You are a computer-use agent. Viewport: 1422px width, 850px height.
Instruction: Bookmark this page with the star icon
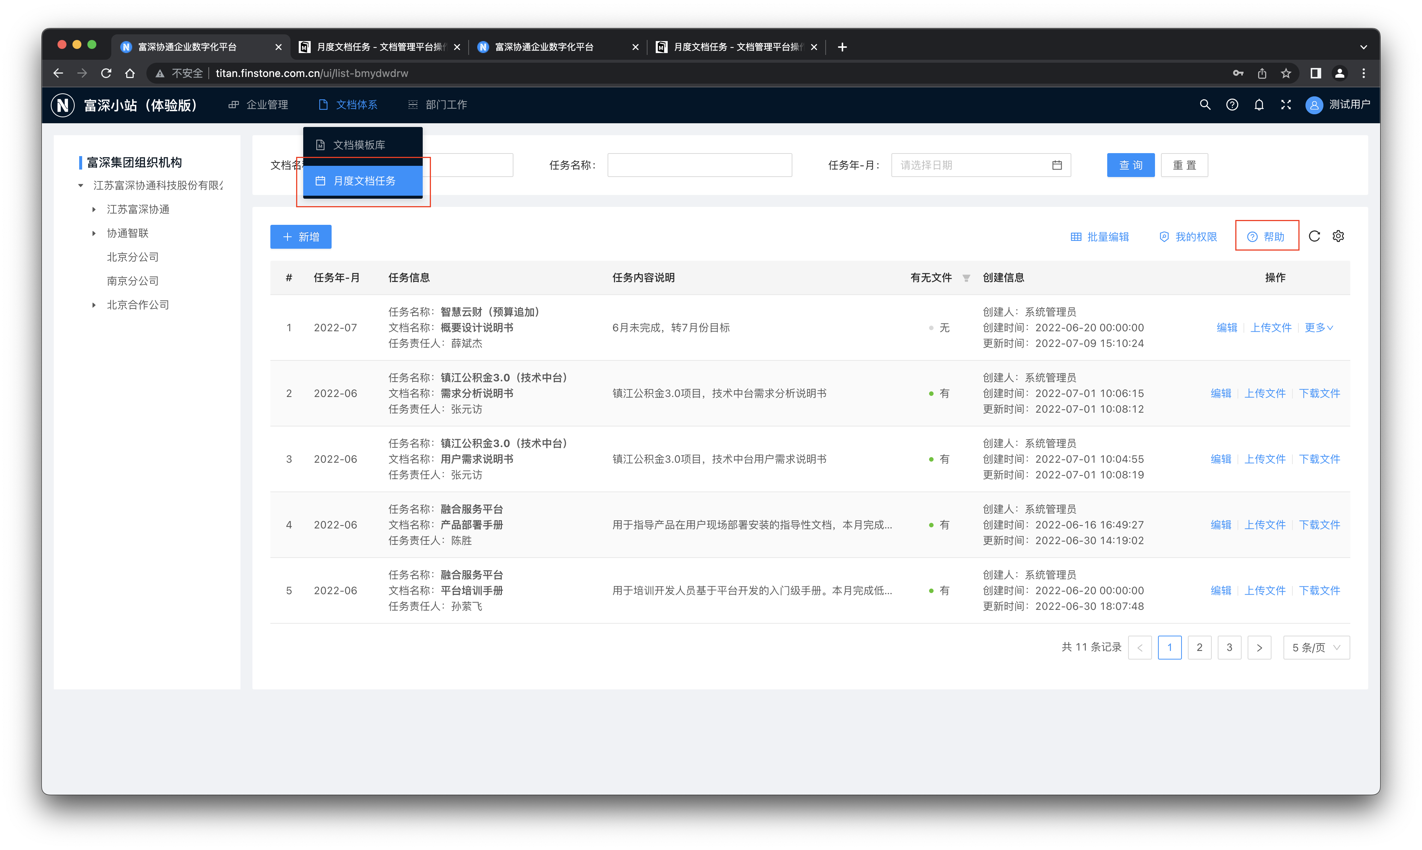pyautogui.click(x=1285, y=73)
